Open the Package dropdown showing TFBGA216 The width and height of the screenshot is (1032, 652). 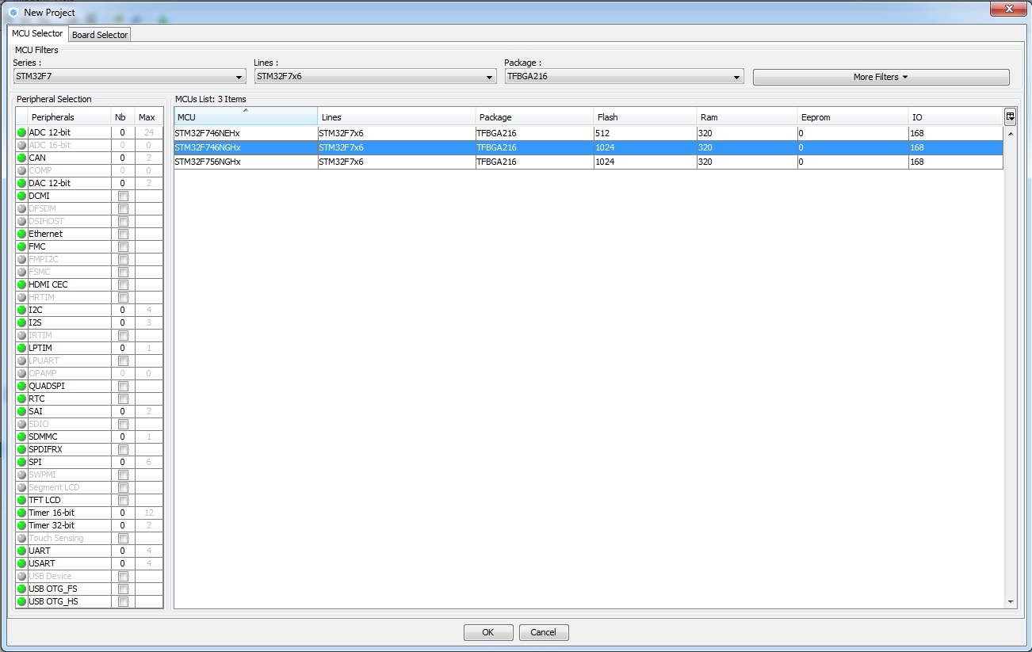point(624,77)
